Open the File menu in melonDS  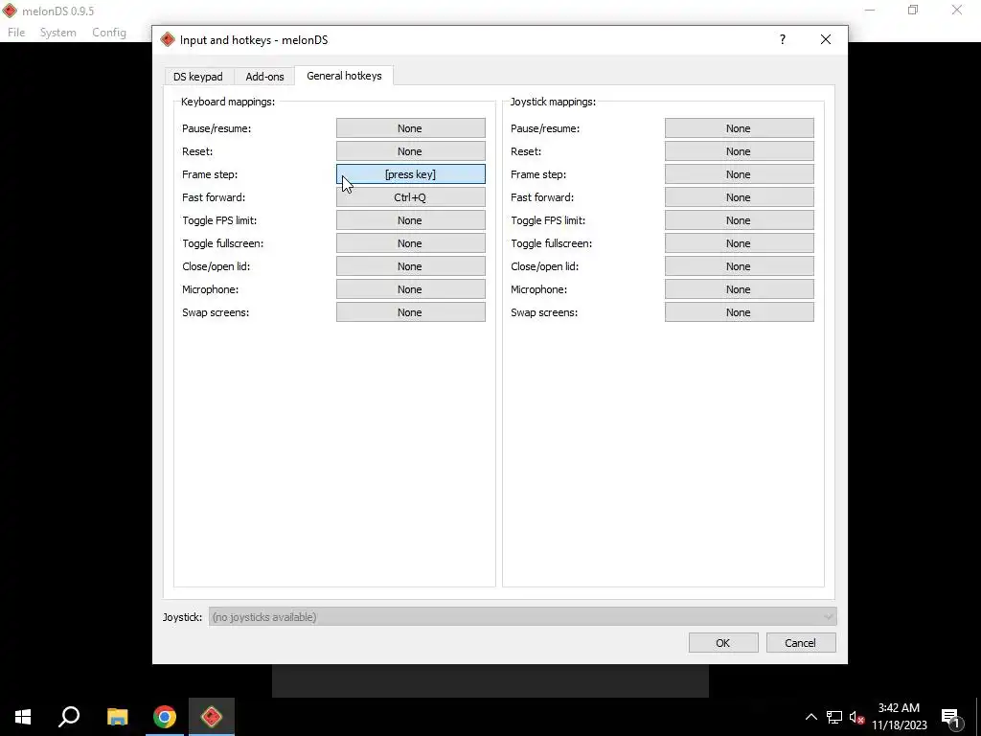click(16, 33)
